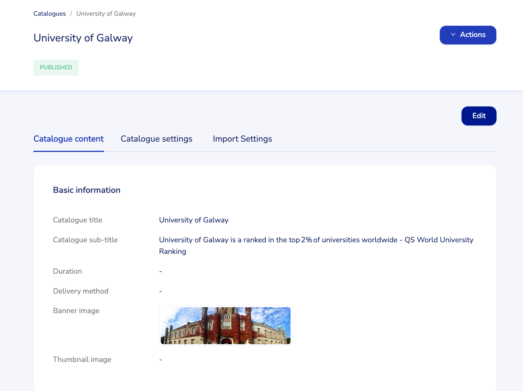
Task: Click the Edit button
Action: (479, 116)
